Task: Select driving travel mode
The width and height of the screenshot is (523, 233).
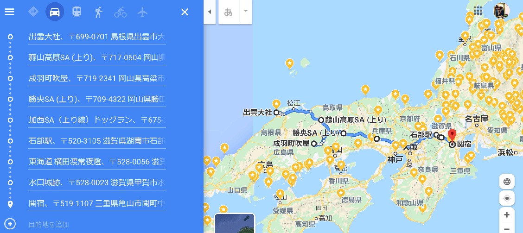Action: [x=55, y=12]
